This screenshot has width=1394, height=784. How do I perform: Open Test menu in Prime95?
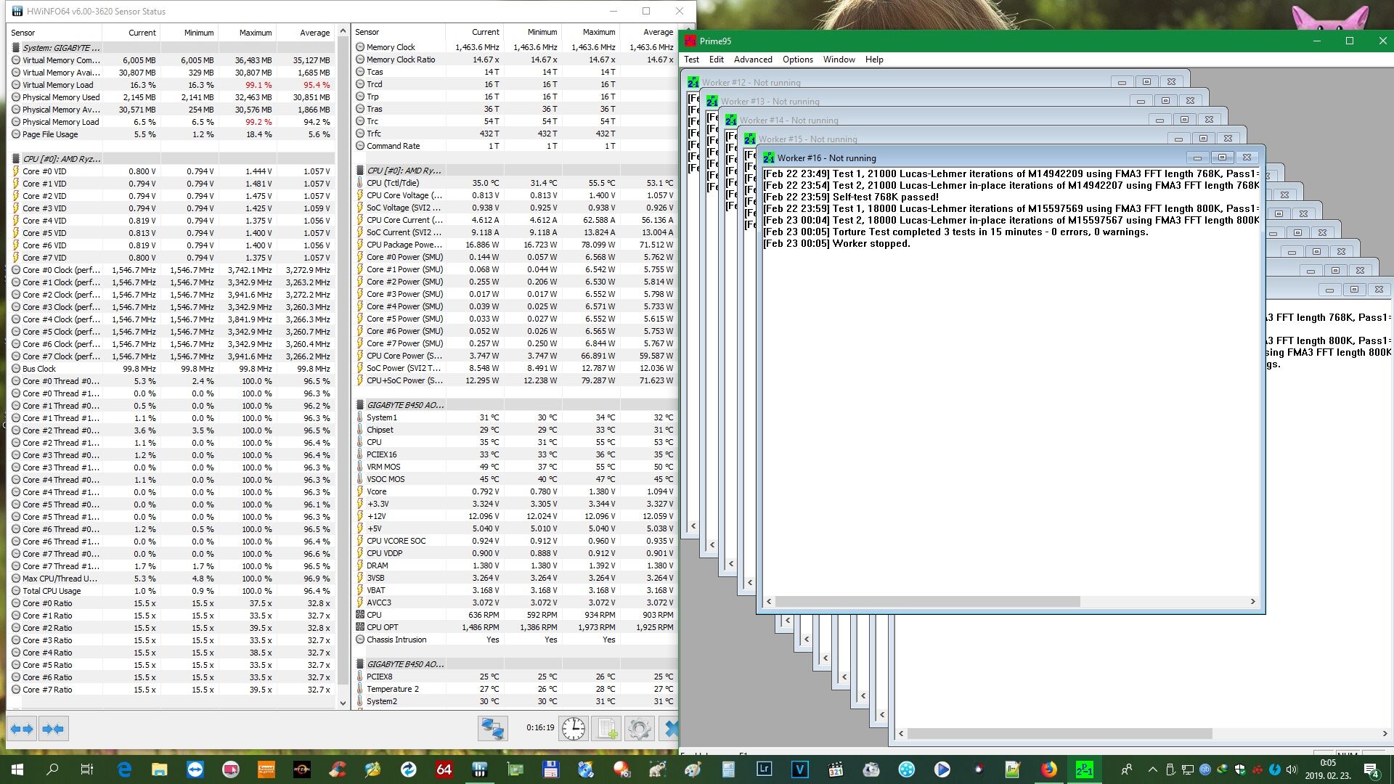click(x=691, y=60)
